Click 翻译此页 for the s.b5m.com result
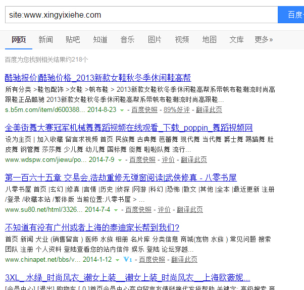This screenshot has width=304, height=290. [x=209, y=110]
